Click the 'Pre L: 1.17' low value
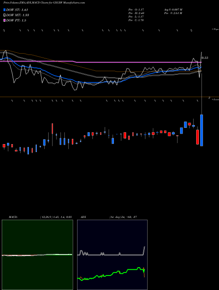Viewport: 219px width, 290px height. [x=136, y=17]
